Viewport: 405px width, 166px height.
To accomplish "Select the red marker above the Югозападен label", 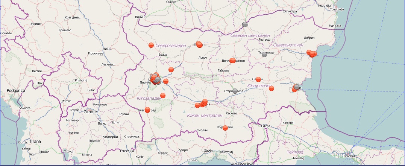I will pos(163,96).
